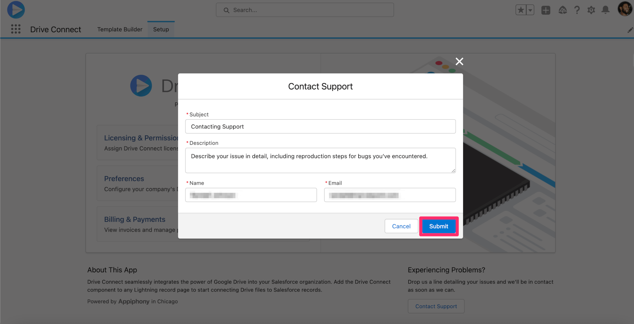Click the Contact Support button below
This screenshot has width=634, height=324.
(436, 306)
